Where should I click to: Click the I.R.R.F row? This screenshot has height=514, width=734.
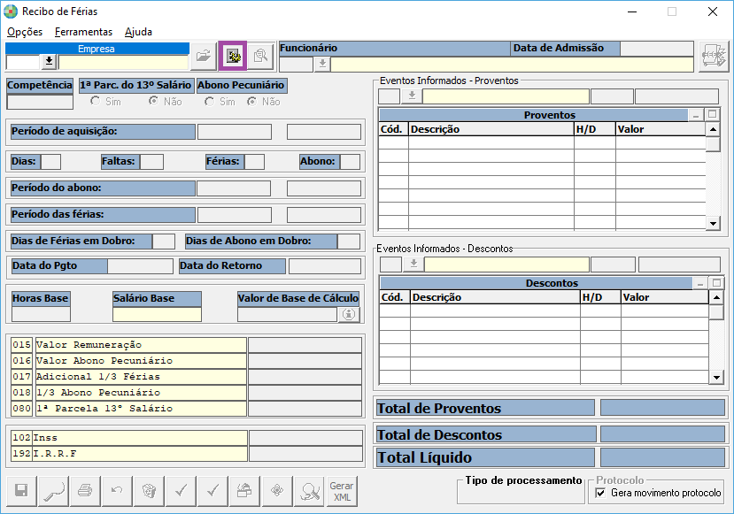click(186, 454)
